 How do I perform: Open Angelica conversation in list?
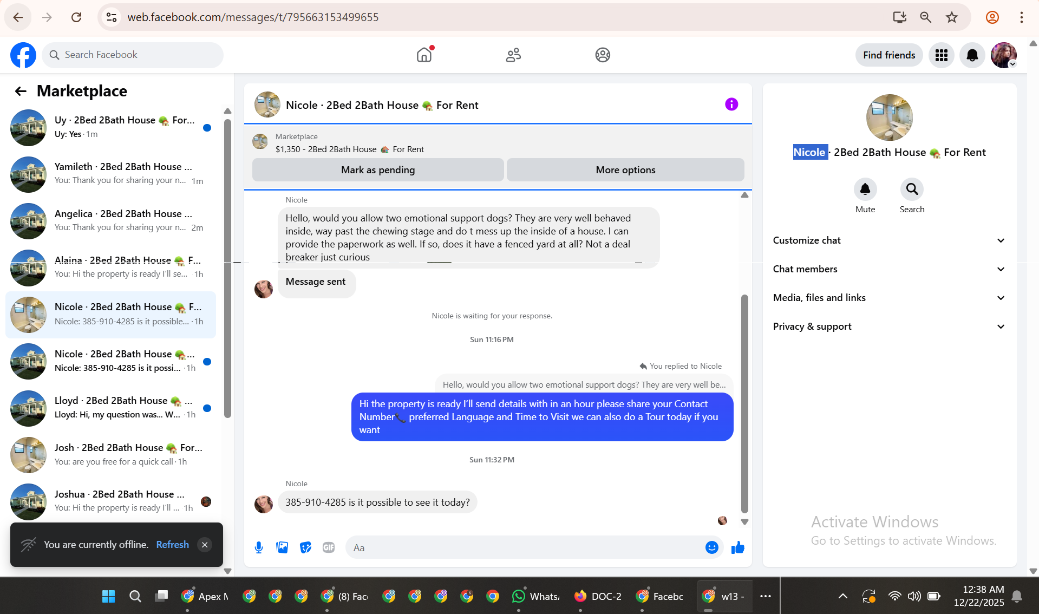(x=110, y=221)
